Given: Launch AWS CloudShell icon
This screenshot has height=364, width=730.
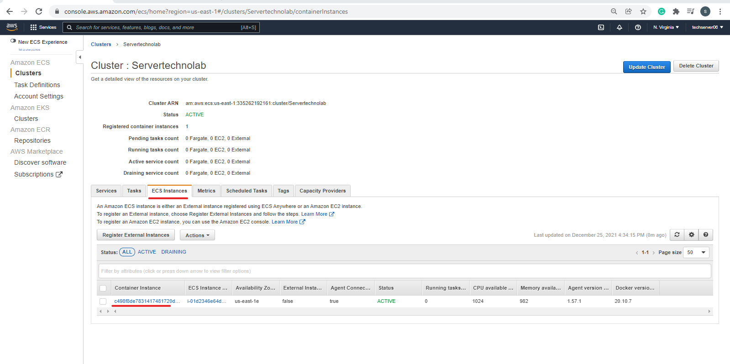Looking at the screenshot, I should [601, 27].
